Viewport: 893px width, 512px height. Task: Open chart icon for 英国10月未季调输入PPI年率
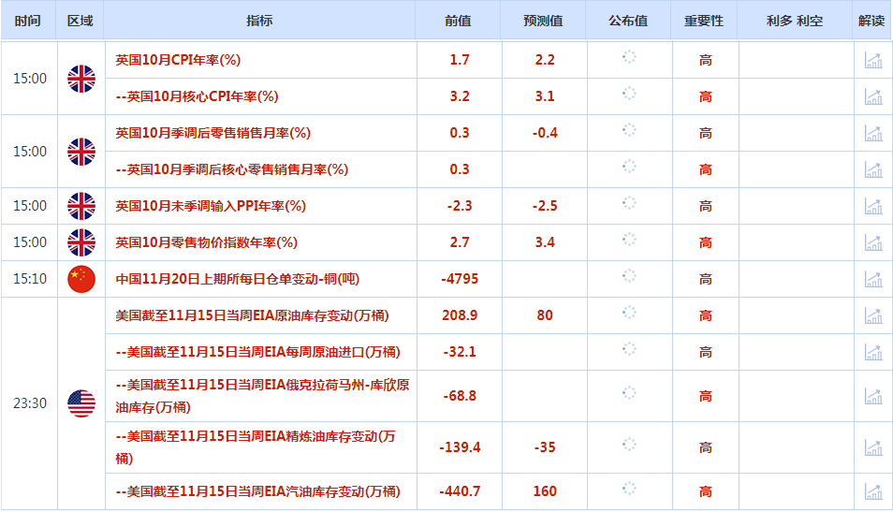872,206
